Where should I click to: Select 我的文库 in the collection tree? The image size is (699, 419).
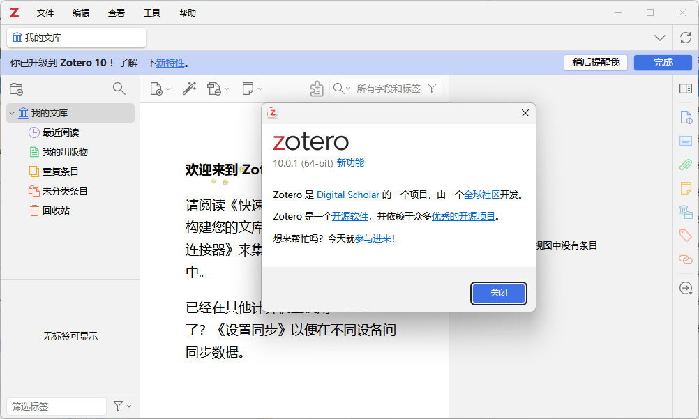click(x=70, y=113)
